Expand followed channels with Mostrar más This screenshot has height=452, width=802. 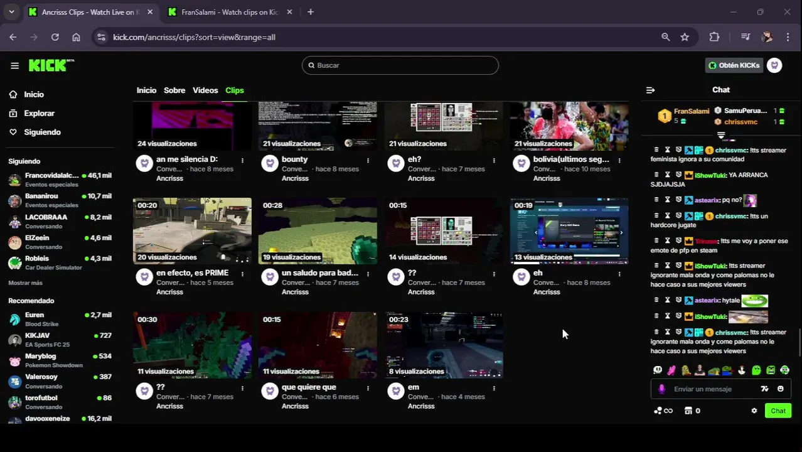25,283
